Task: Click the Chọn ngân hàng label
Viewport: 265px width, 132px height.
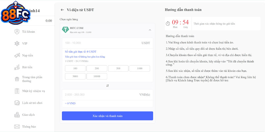Action: pos(69,19)
